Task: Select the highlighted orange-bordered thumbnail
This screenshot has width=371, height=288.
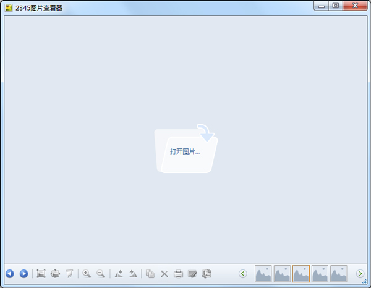Action: [x=301, y=273]
